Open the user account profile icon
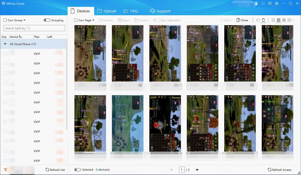The image size is (301, 175). click(x=256, y=4)
